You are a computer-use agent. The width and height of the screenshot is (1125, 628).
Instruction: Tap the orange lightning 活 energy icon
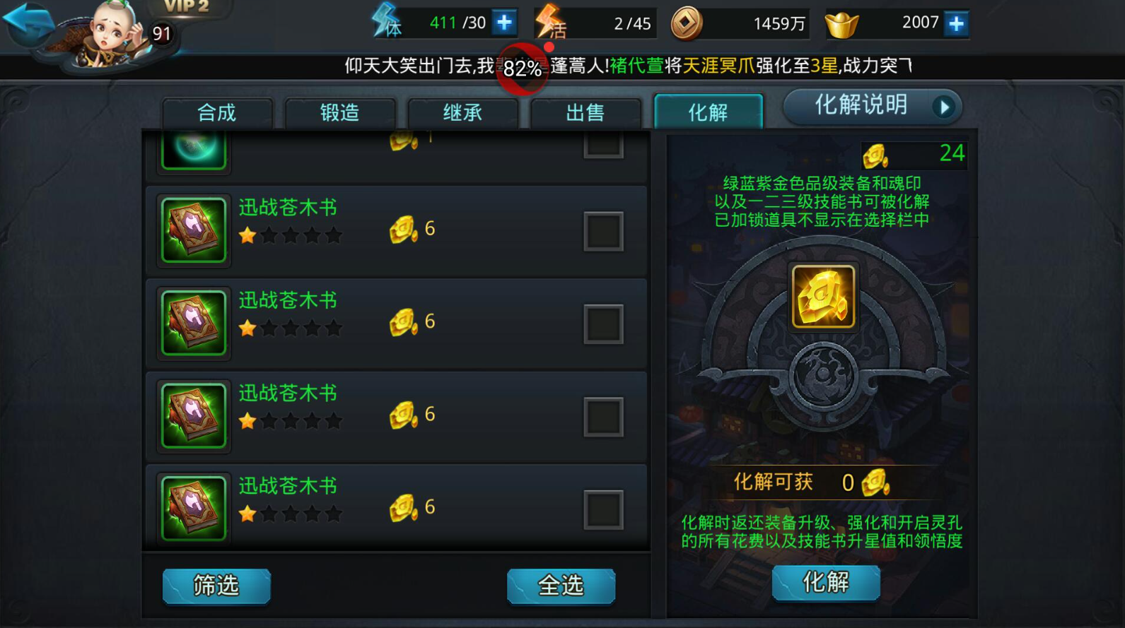(551, 22)
